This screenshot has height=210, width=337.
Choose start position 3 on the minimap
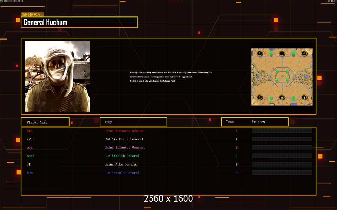(259, 97)
